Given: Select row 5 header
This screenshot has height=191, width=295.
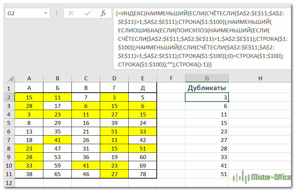Looking at the screenshot, I should tap(10, 123).
